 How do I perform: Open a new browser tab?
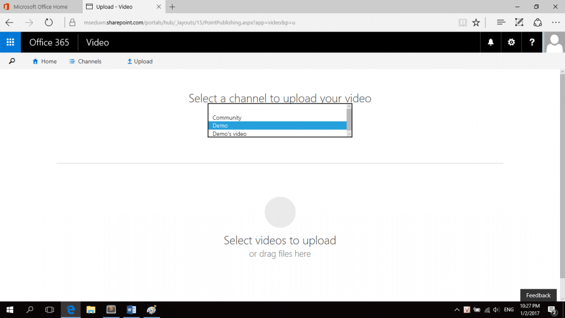pos(172,7)
